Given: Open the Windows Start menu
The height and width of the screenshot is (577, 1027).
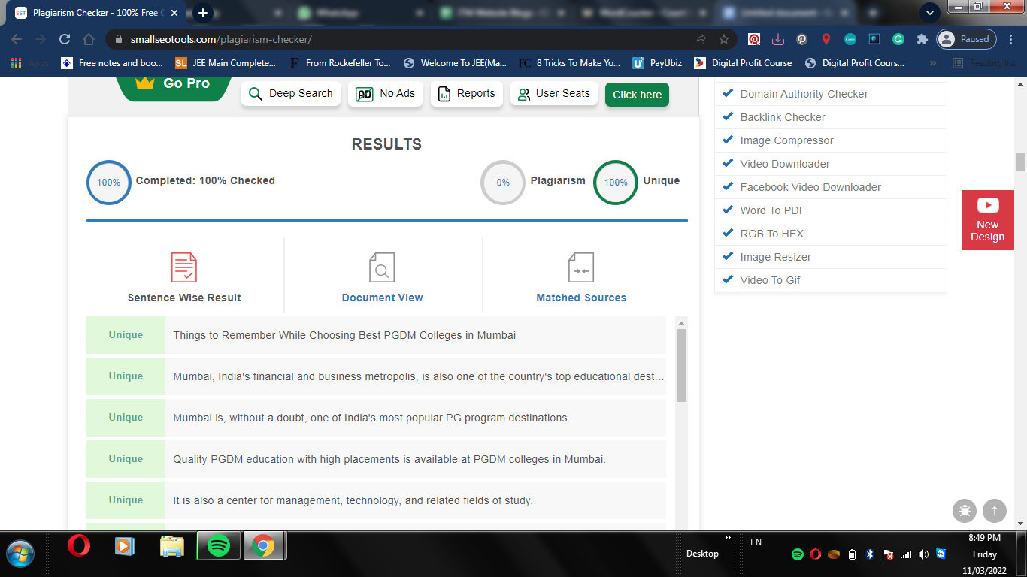Looking at the screenshot, I should pos(20,553).
